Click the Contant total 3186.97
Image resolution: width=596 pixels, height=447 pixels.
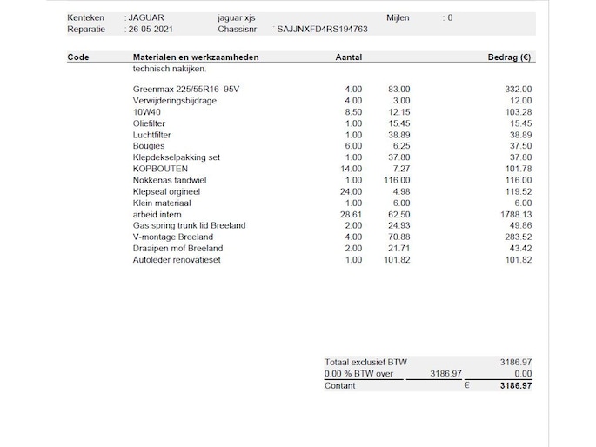click(x=516, y=386)
